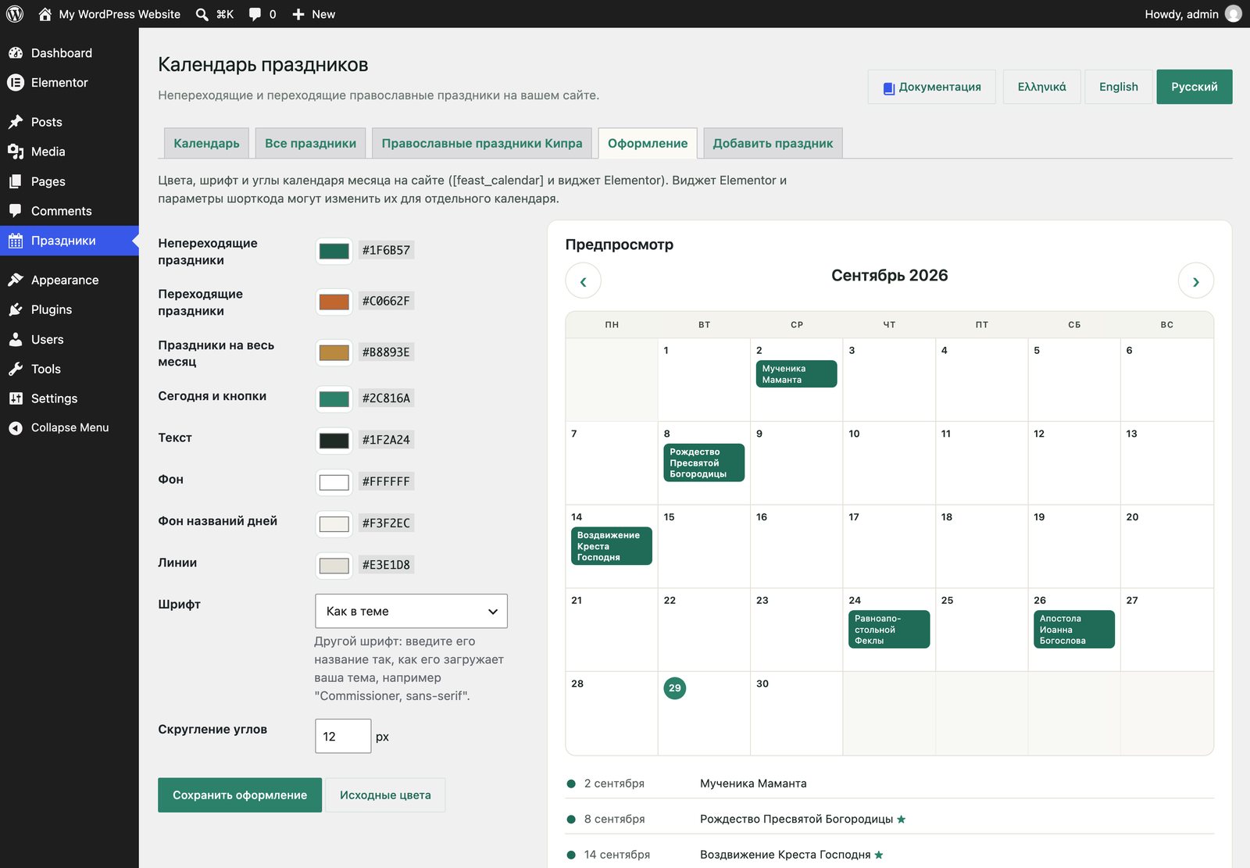Click the Settings sliders icon
1250x868 pixels.
click(x=16, y=398)
